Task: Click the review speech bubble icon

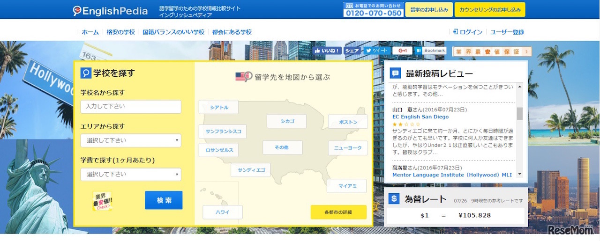Action: tap(395, 73)
